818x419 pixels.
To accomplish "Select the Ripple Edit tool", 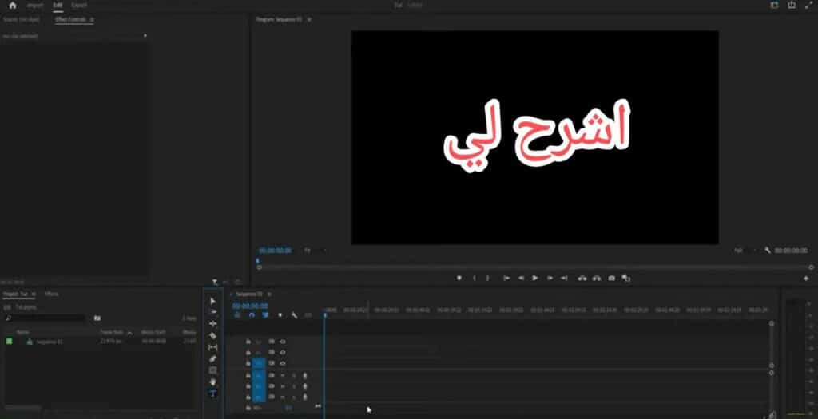I will coord(212,324).
